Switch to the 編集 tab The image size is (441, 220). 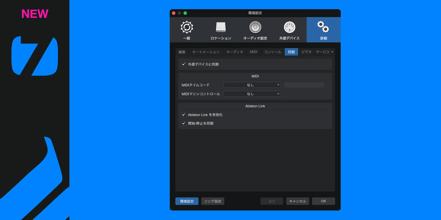click(x=182, y=52)
